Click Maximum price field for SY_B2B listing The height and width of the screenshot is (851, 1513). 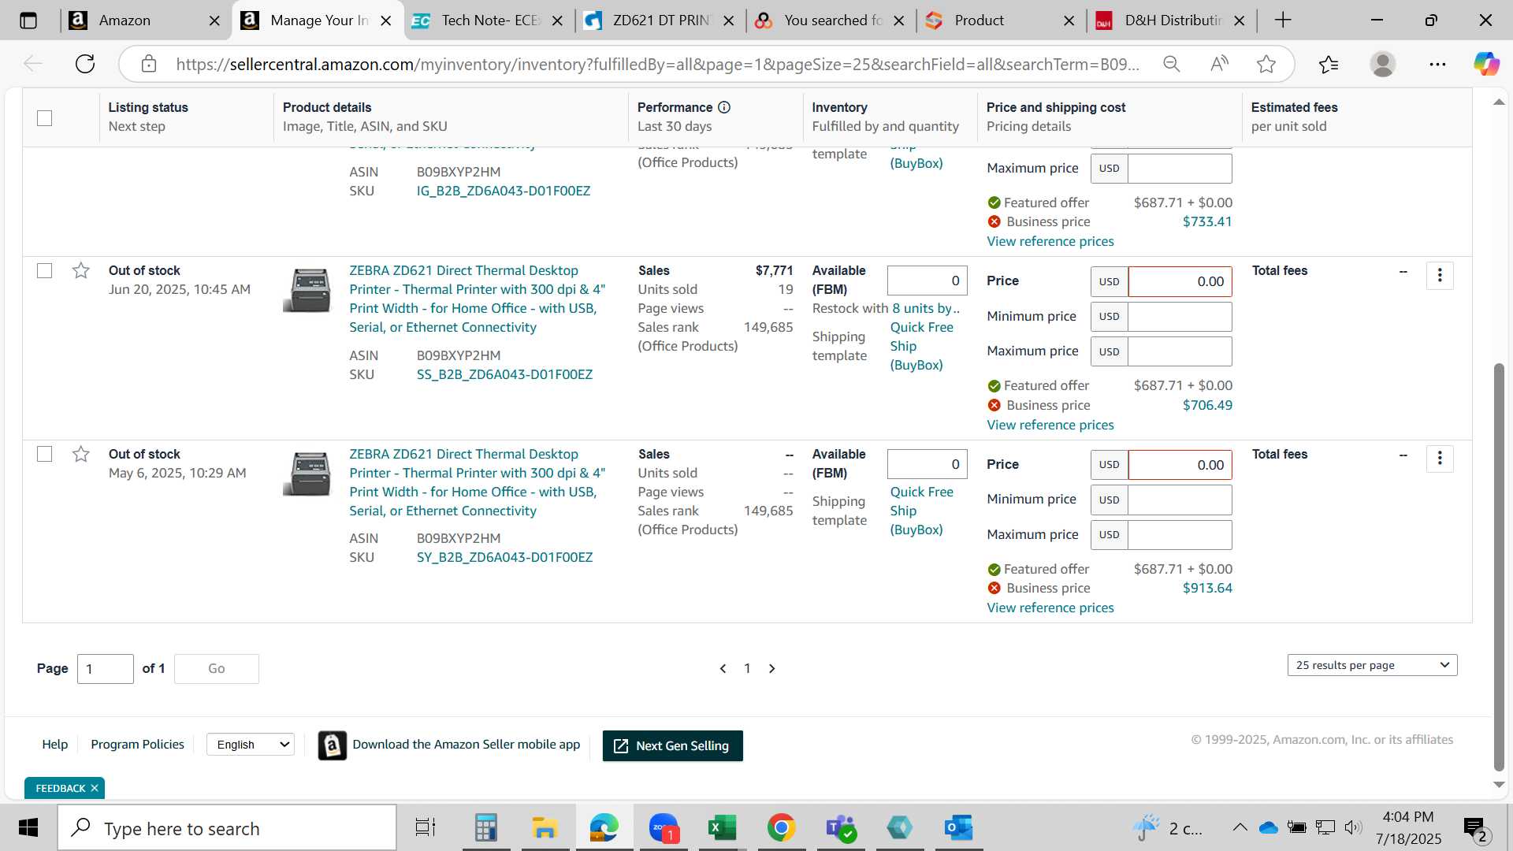pyautogui.click(x=1180, y=535)
